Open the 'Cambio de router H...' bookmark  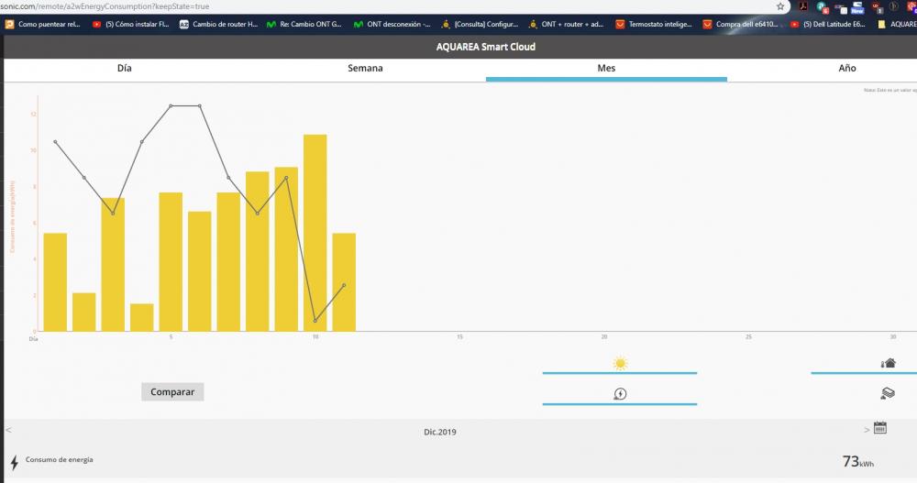click(x=219, y=24)
